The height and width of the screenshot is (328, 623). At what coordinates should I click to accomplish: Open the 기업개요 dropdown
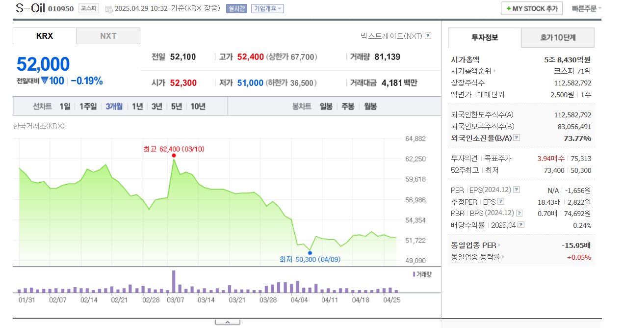(x=267, y=8)
